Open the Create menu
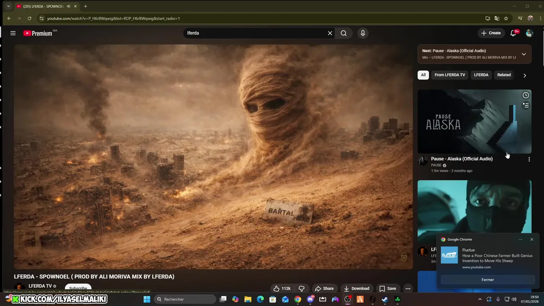 [491, 33]
